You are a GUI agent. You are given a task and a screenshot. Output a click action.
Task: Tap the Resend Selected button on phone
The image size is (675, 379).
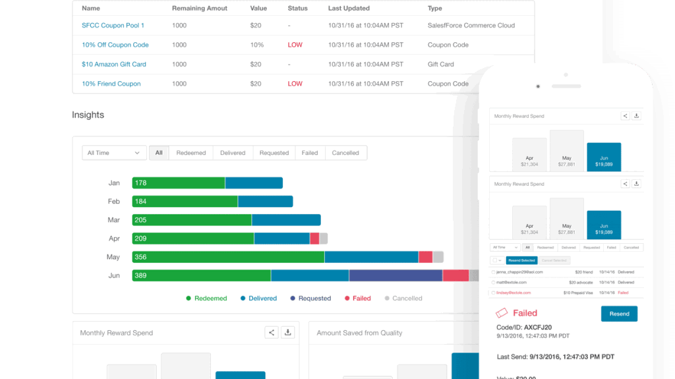tap(521, 260)
